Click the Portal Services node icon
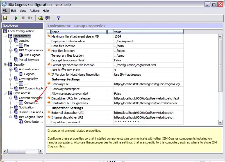225x162 pixels. click(16, 60)
